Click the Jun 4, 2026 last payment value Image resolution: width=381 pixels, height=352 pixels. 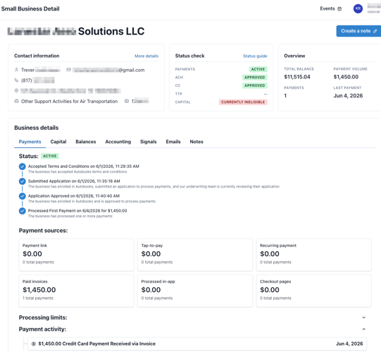tap(348, 96)
